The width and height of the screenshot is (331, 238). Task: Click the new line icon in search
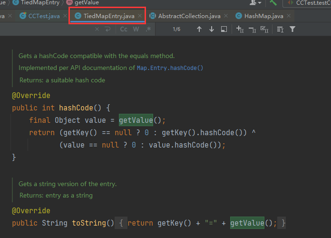107,29
